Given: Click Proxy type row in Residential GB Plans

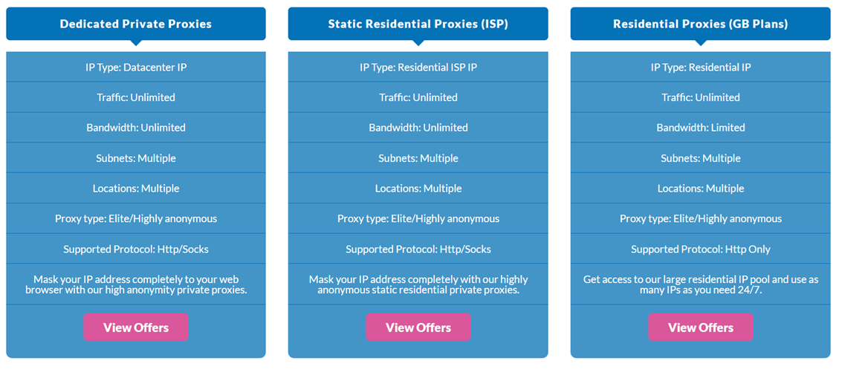Looking at the screenshot, I should click(701, 219).
